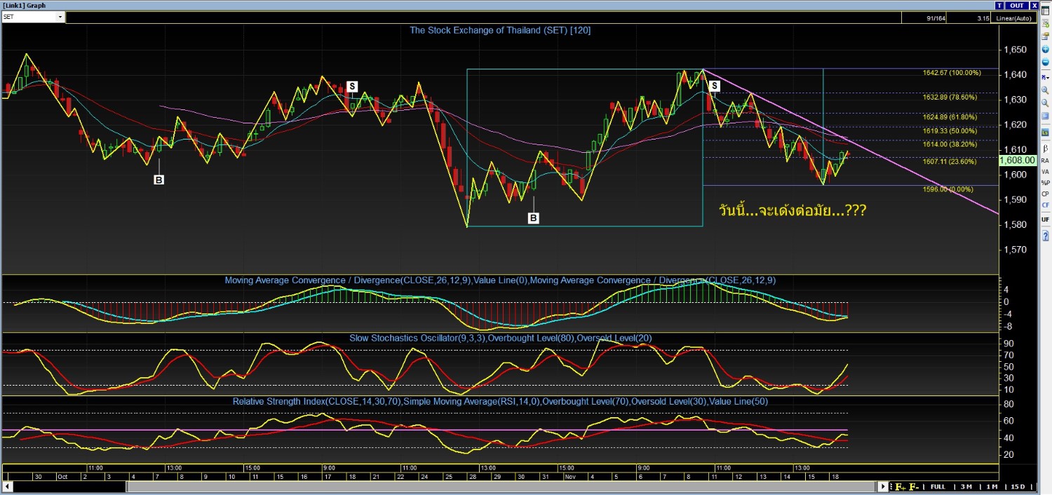Image resolution: width=1052 pixels, height=495 pixels.
Task: Click the blue screen icon below magnifiers
Action: pyautogui.click(x=1045, y=116)
